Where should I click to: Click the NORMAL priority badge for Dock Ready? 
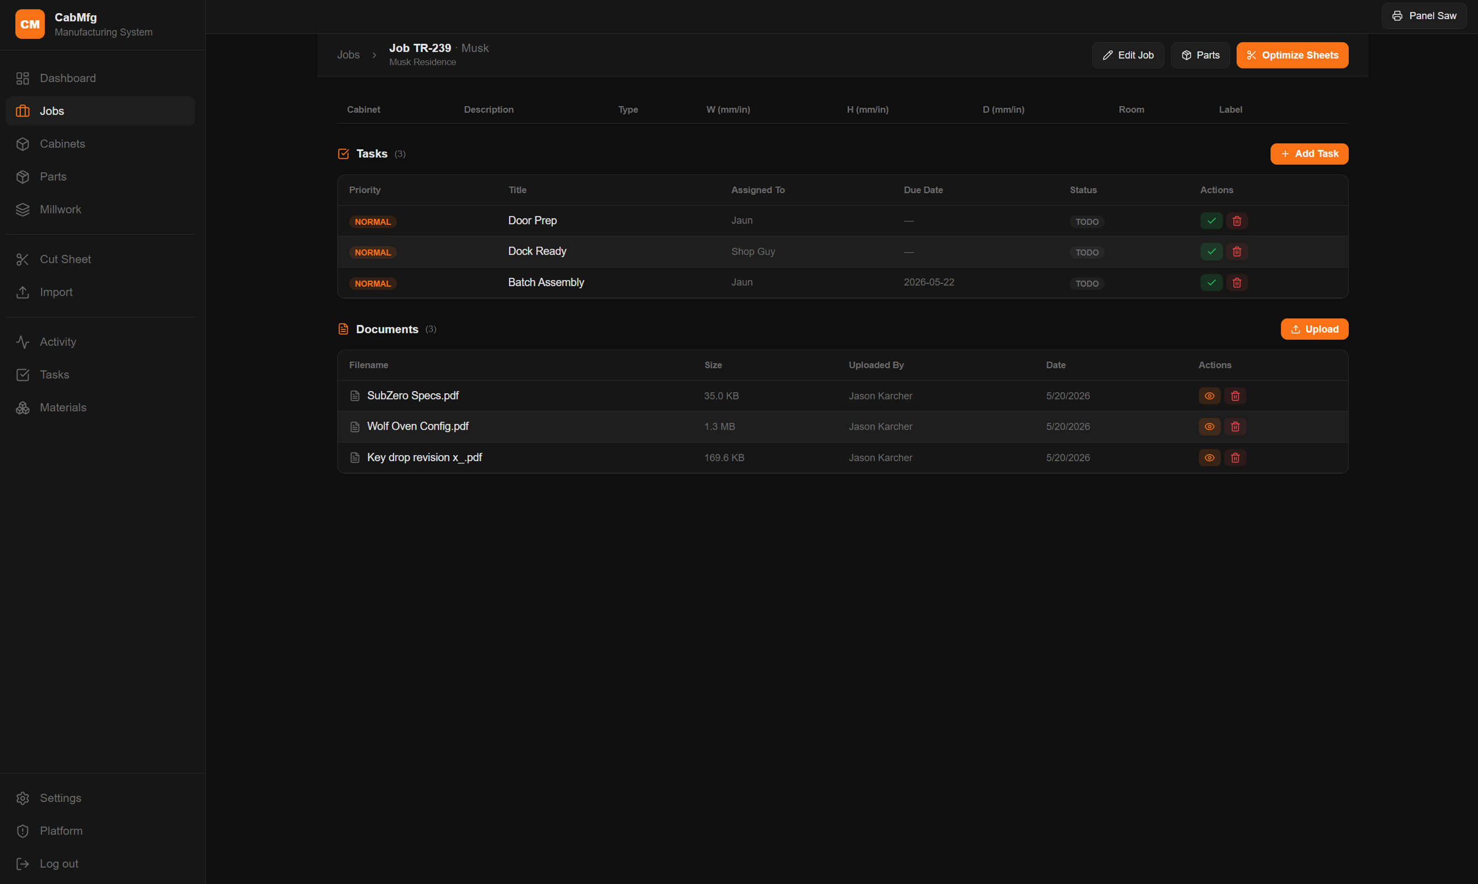coord(372,253)
